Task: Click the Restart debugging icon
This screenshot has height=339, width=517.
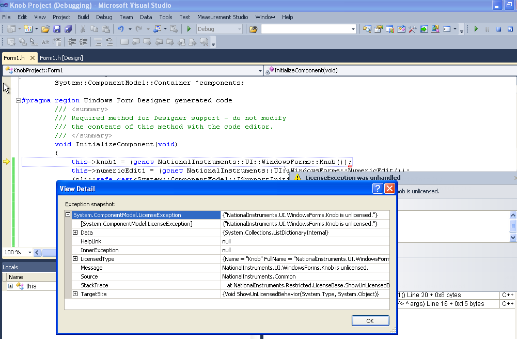Action: (509, 29)
